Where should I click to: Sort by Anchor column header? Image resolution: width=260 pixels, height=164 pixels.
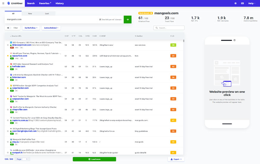click(x=139, y=36)
